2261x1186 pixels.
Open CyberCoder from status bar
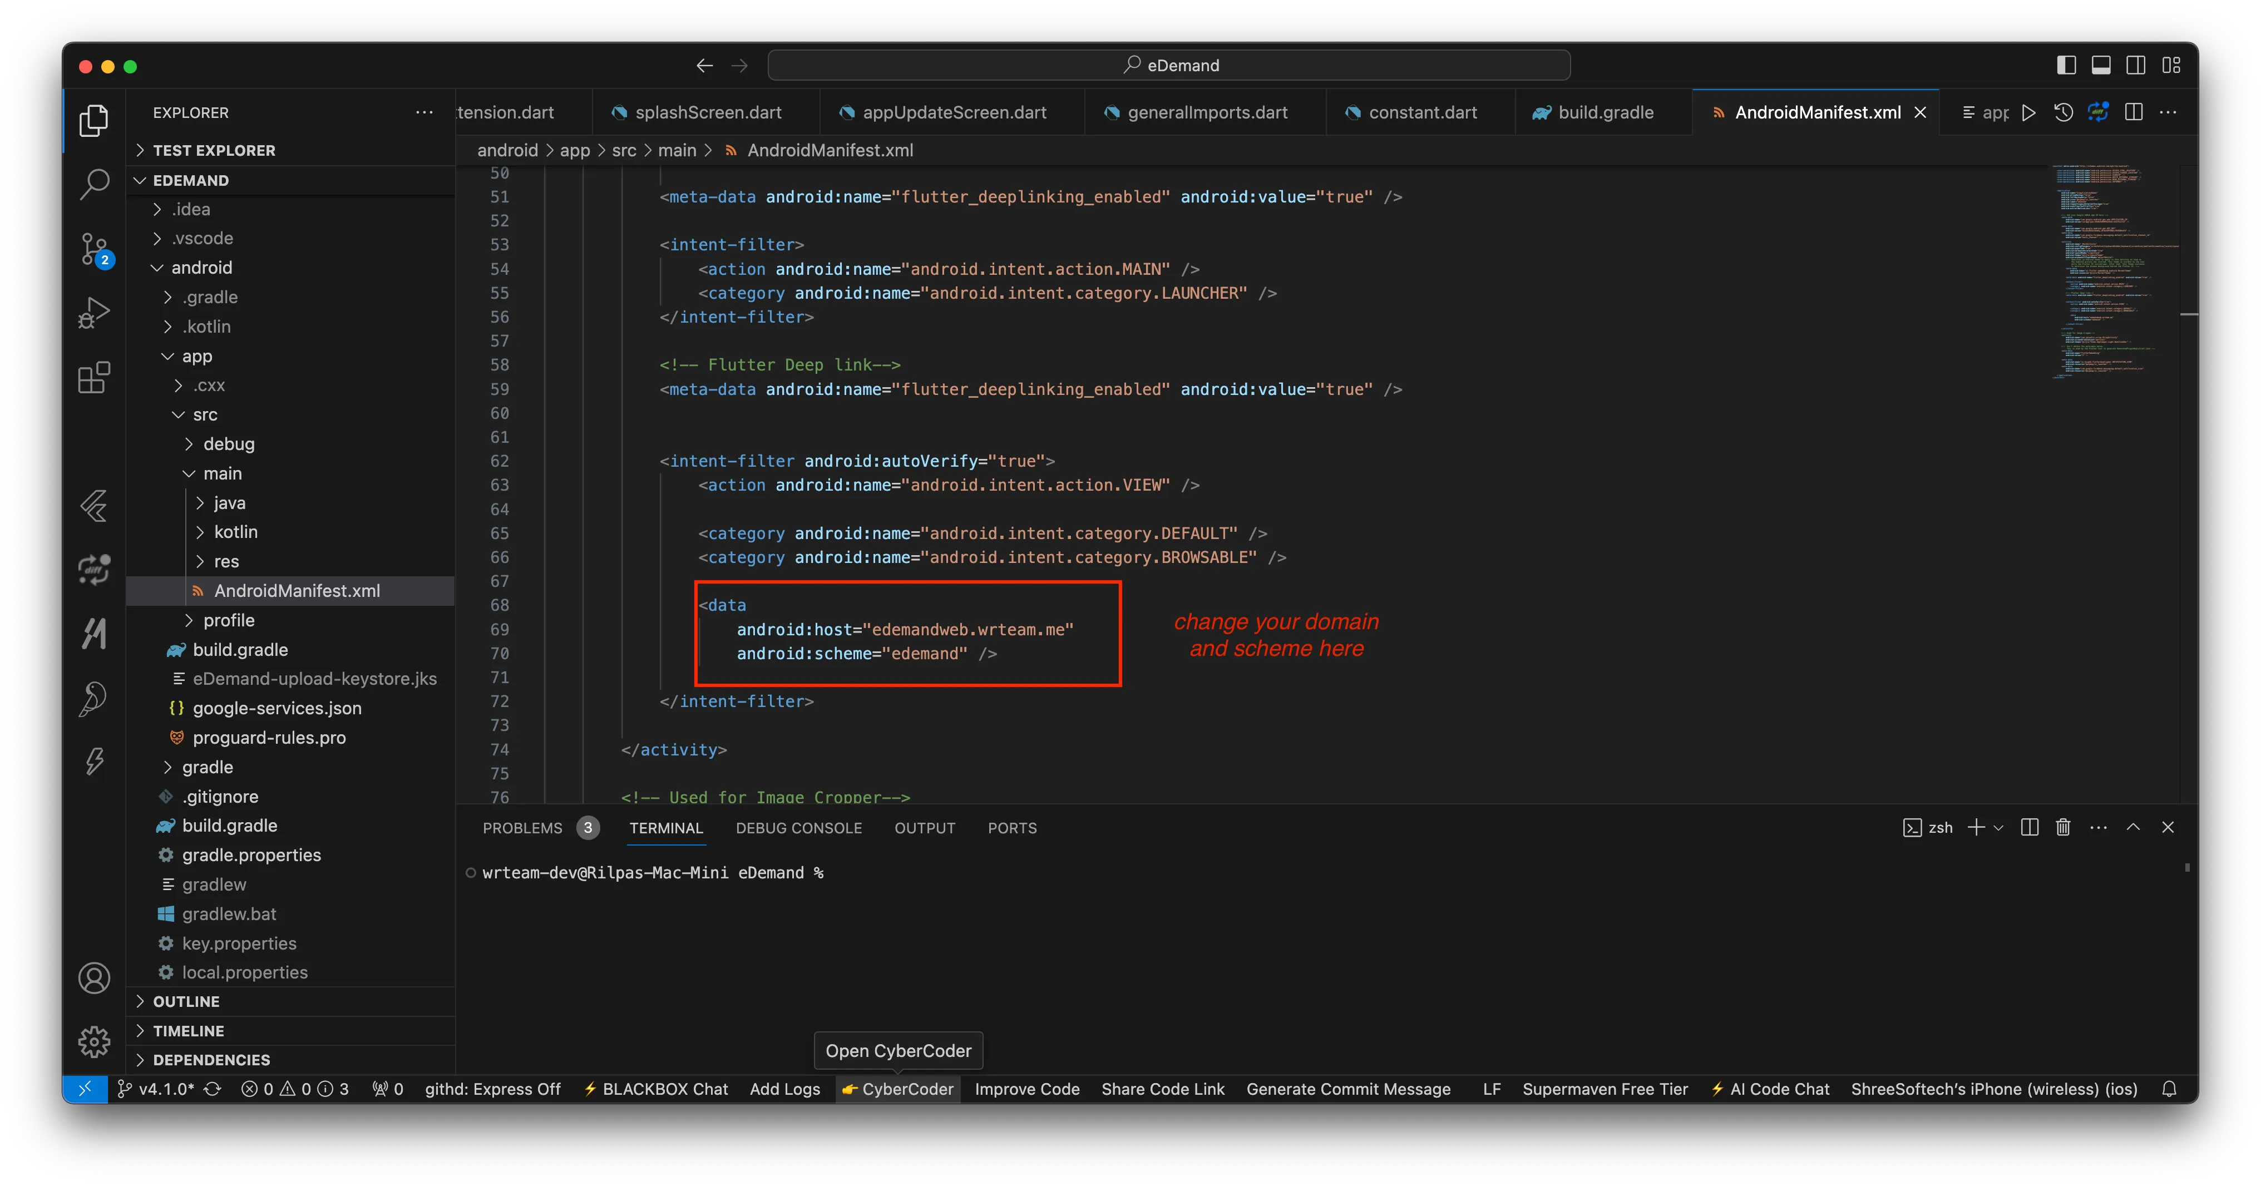(897, 1089)
